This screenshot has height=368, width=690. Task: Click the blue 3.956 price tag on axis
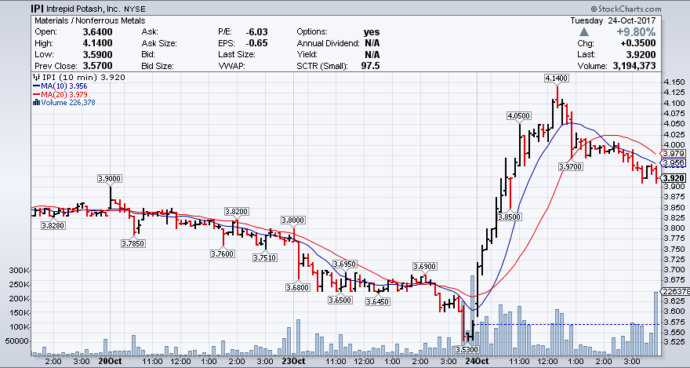tap(674, 163)
